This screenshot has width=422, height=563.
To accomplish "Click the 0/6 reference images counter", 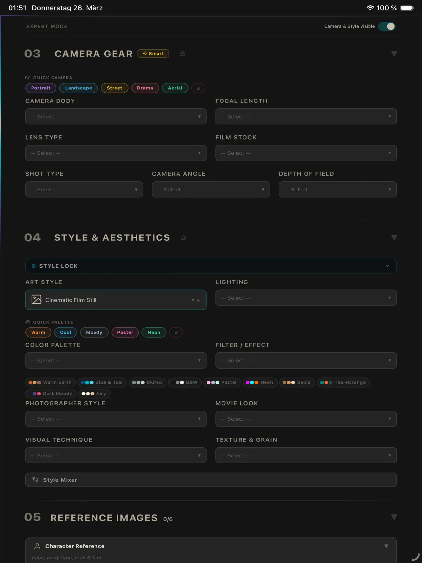I will coord(168,519).
